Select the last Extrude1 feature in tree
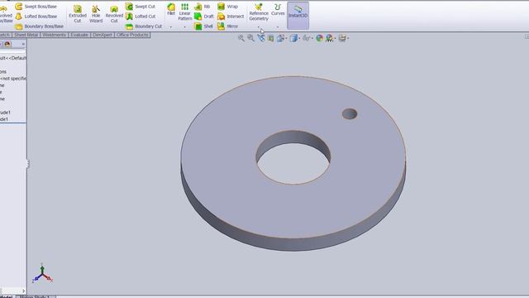This screenshot has height=298, width=529. point(4,119)
